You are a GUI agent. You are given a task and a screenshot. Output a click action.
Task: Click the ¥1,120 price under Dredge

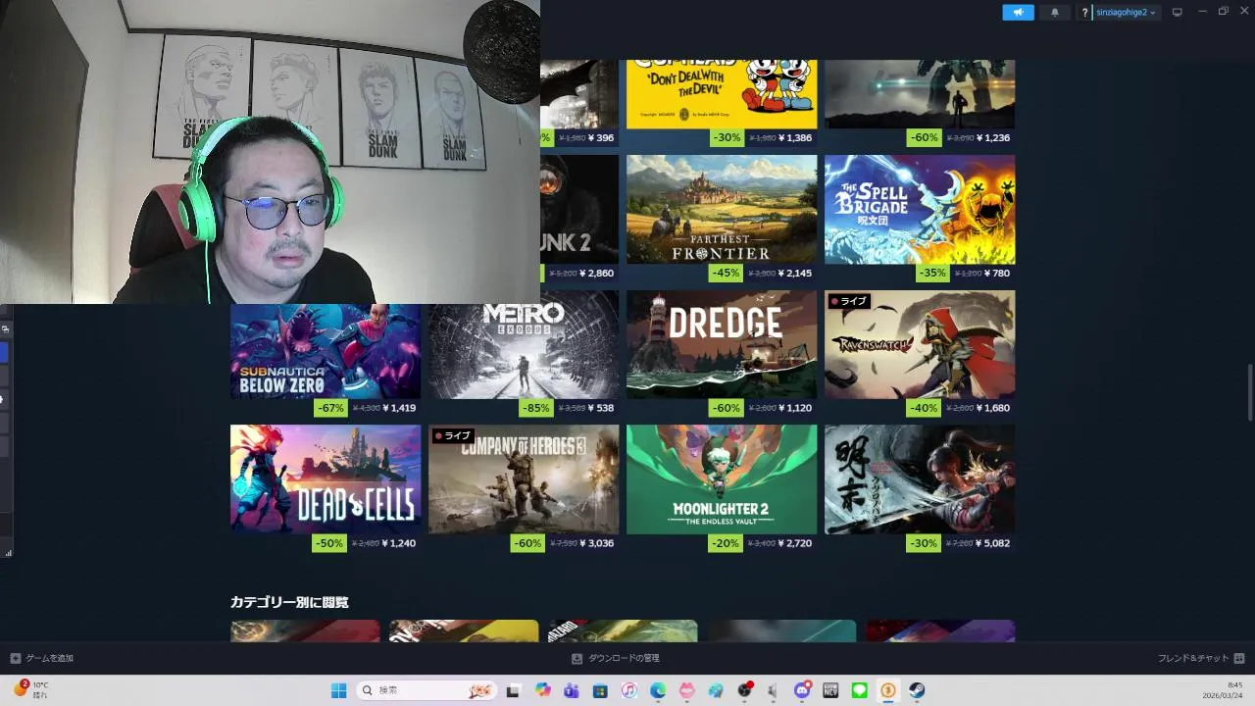click(795, 408)
